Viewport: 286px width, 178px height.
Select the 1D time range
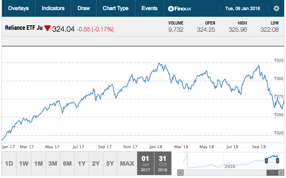point(9,163)
